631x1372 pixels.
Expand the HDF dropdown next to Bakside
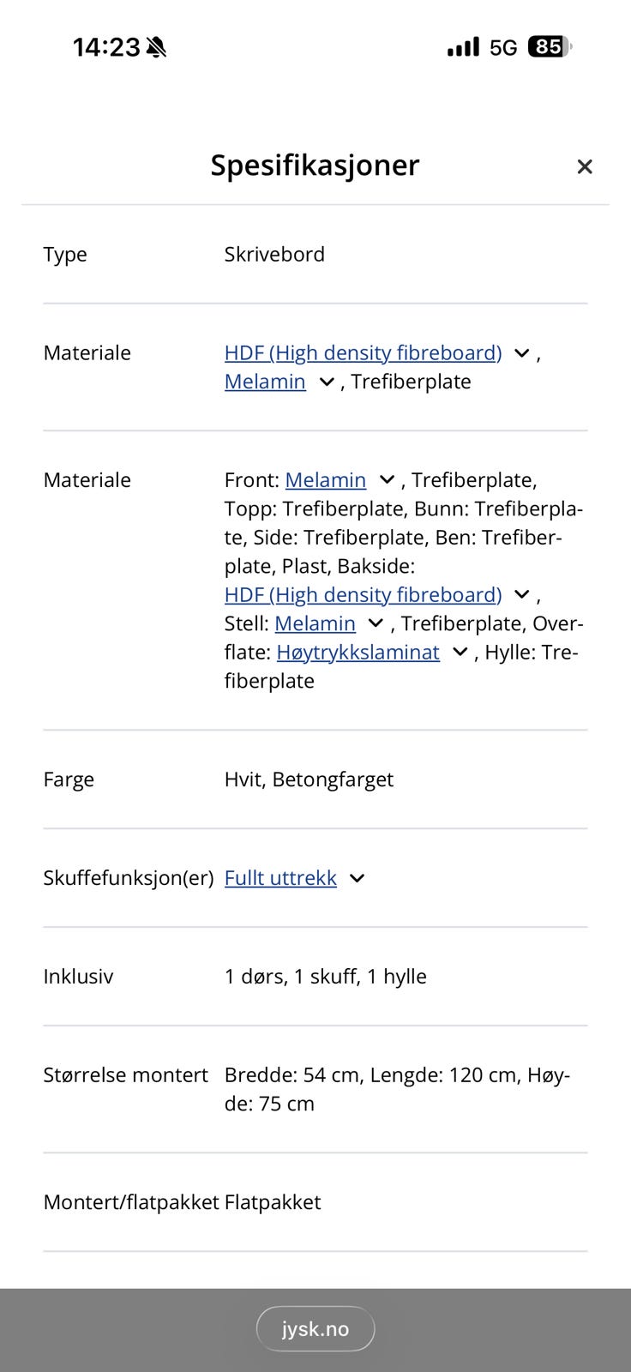pos(521,594)
